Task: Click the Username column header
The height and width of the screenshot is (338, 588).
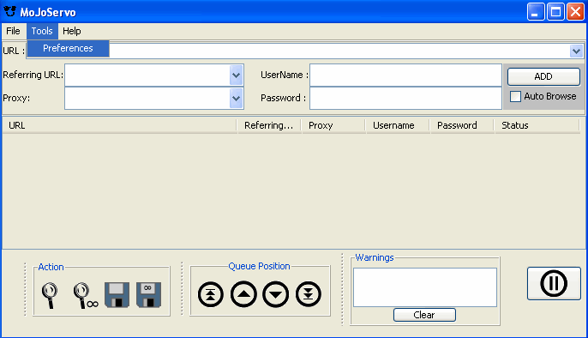Action: [398, 125]
